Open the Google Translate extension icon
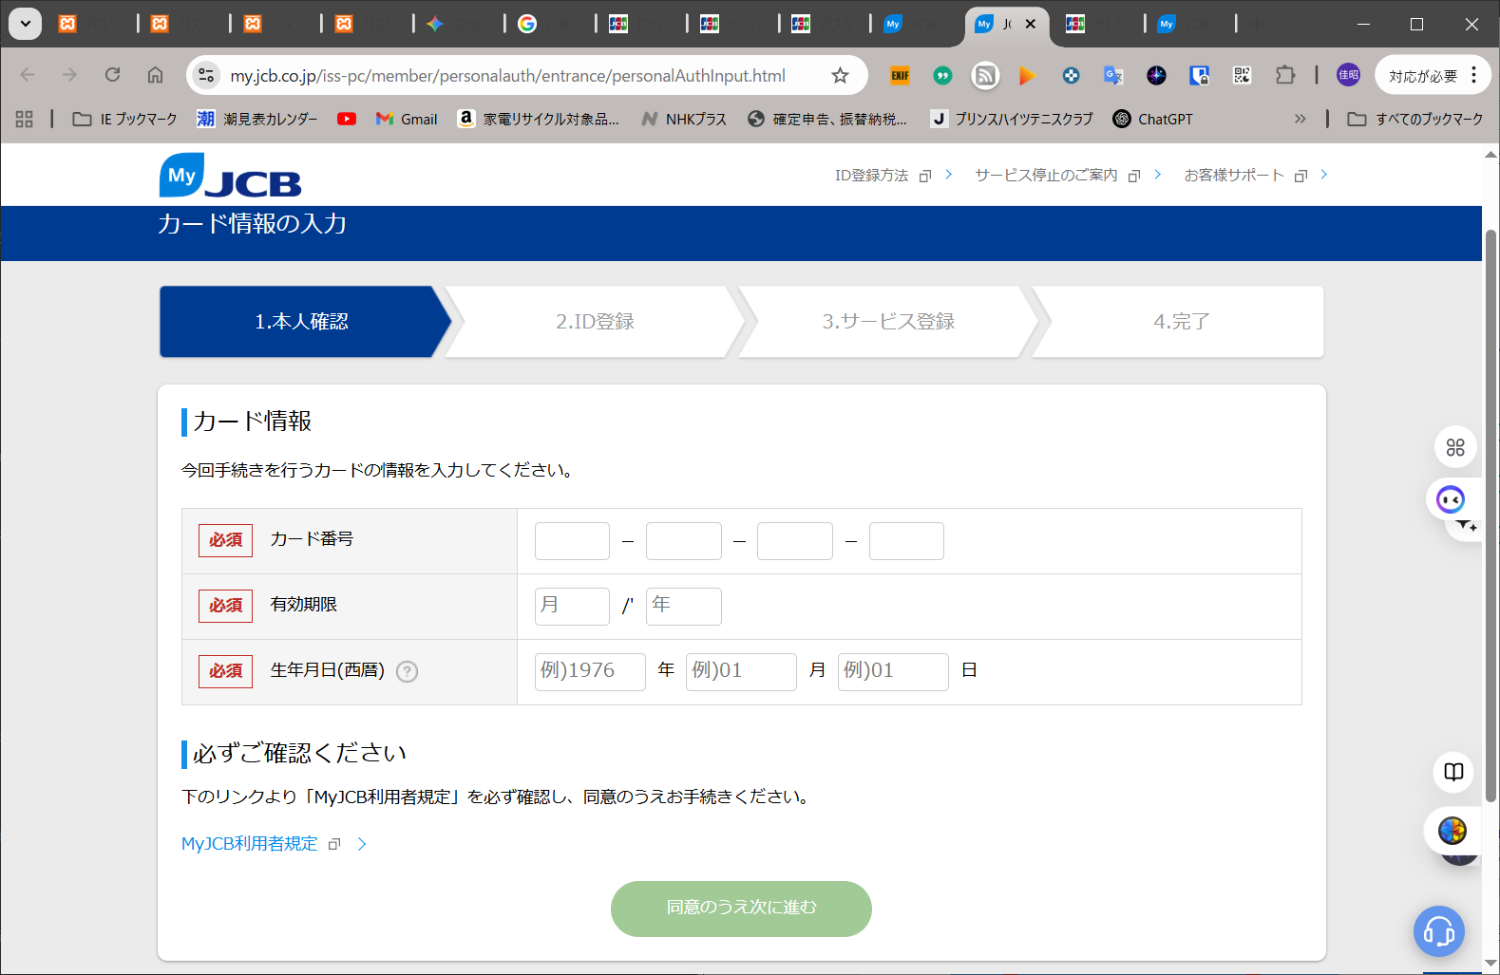 (1113, 76)
